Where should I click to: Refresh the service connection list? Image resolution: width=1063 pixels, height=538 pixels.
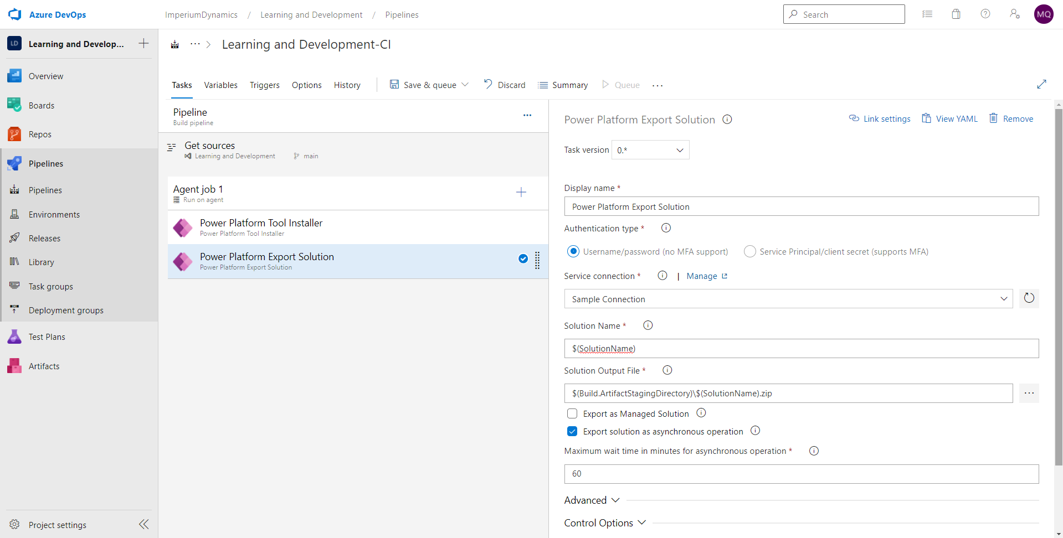point(1029,298)
